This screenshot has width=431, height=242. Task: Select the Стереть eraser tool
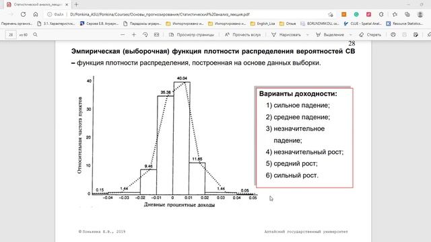(370, 34)
